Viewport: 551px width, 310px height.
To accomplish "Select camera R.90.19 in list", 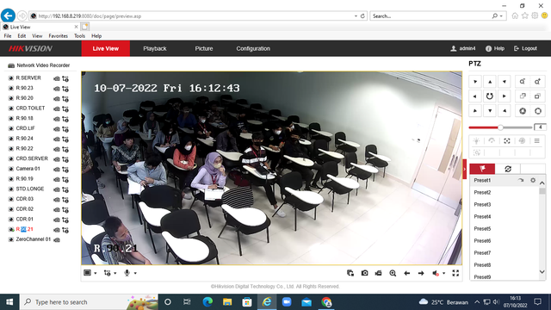I will (x=24, y=179).
